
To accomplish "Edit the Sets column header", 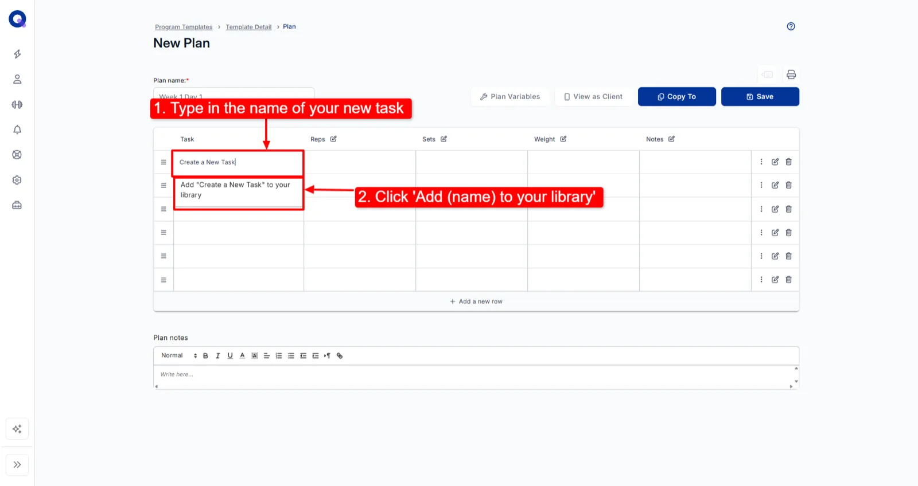I will (x=444, y=139).
